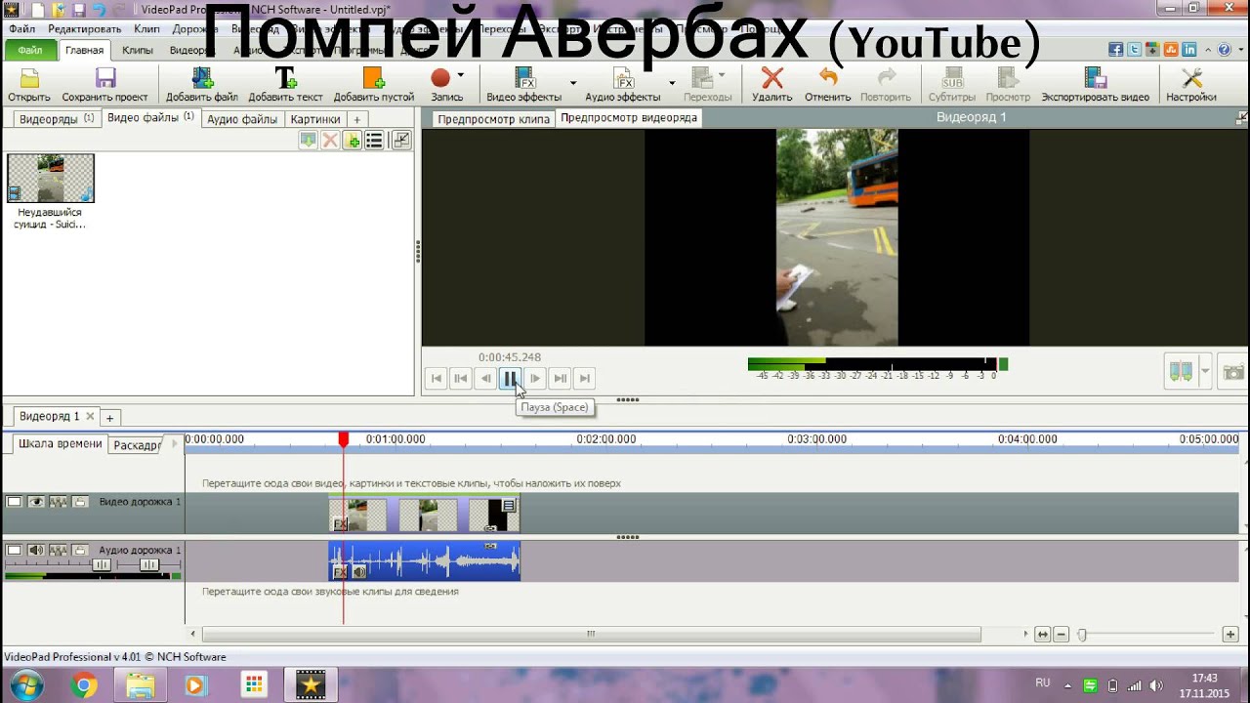Image resolution: width=1250 pixels, height=703 pixels.
Task: Click the red X delete icon in file bin toolbar
Action: tap(330, 141)
